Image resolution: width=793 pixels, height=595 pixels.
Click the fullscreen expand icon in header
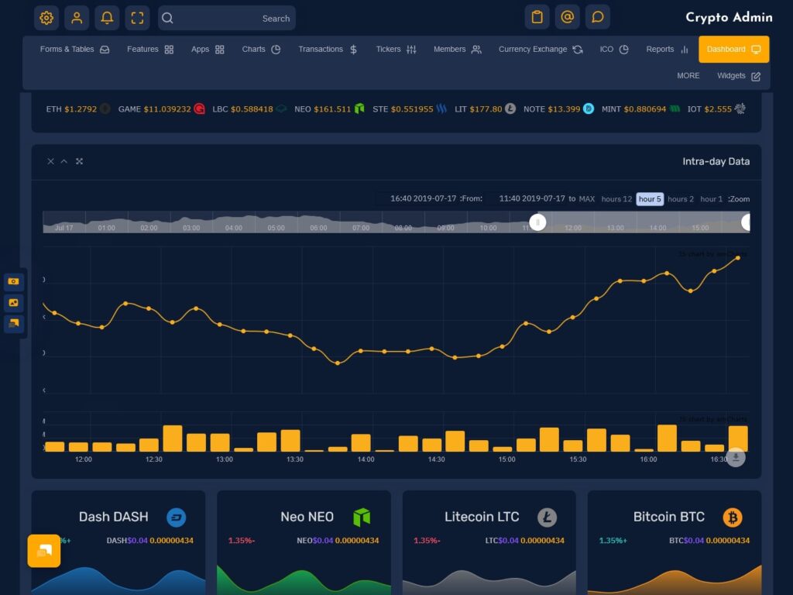[x=136, y=17]
